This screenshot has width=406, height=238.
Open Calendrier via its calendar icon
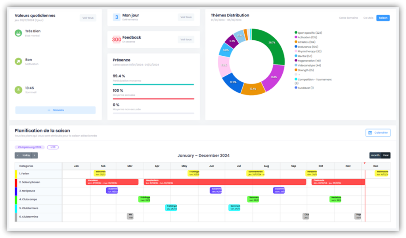pos(370,133)
